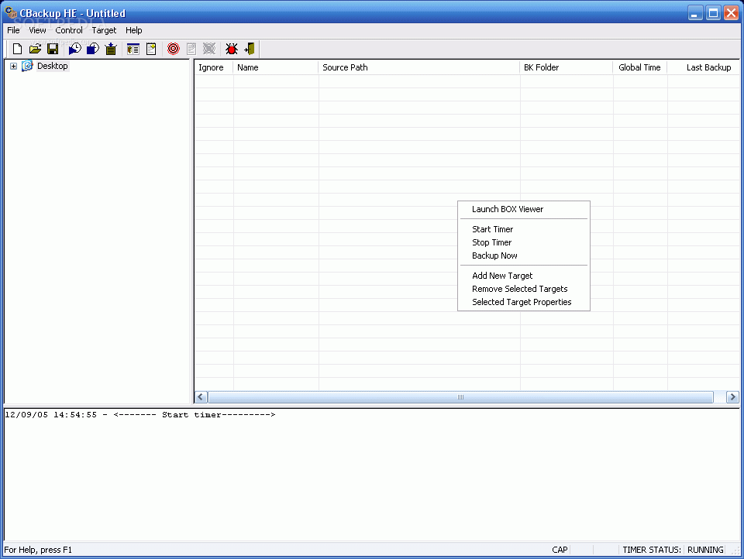This screenshot has width=744, height=559.
Task: Click the Start Timer play-clock icon
Action: [x=75, y=48]
